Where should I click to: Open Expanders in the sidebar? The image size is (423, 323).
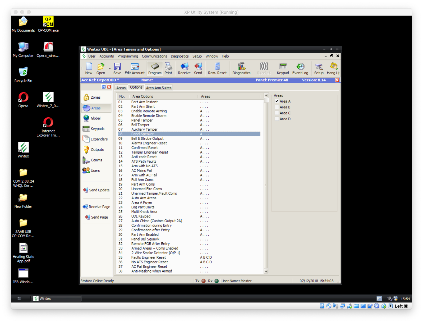96,139
